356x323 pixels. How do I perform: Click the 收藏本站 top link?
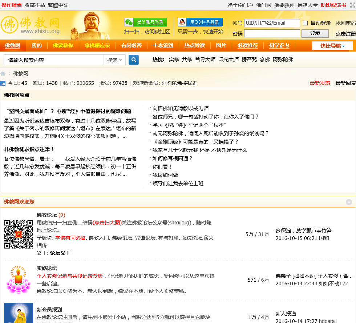pyautogui.click(x=35, y=5)
